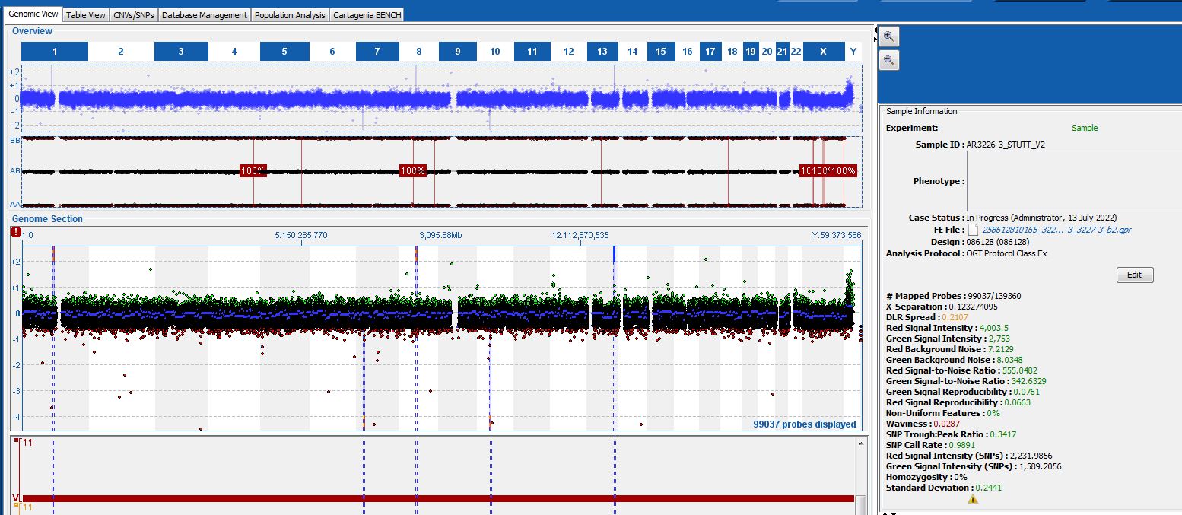This screenshot has height=515, width=1182.
Task: Choose chromosome 4 in the Overview bar
Action: pyautogui.click(x=234, y=52)
